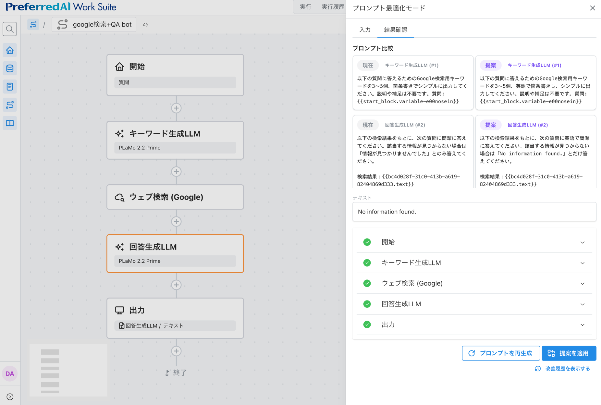The height and width of the screenshot is (405, 601).
Task: Click the sidebar expand arrow at bottom left
Action: [x=10, y=397]
